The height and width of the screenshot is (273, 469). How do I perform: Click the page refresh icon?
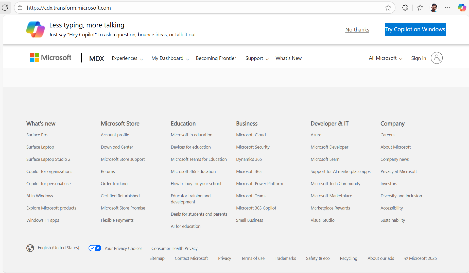pyautogui.click(x=5, y=8)
